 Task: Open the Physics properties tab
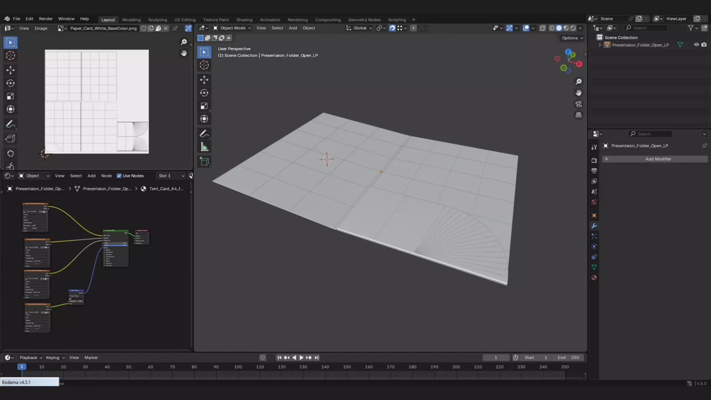click(x=594, y=246)
